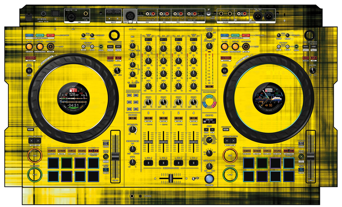Click the HEADPHONES MIX knob
The height and width of the screenshot is (207, 342).
pos(132,149)
